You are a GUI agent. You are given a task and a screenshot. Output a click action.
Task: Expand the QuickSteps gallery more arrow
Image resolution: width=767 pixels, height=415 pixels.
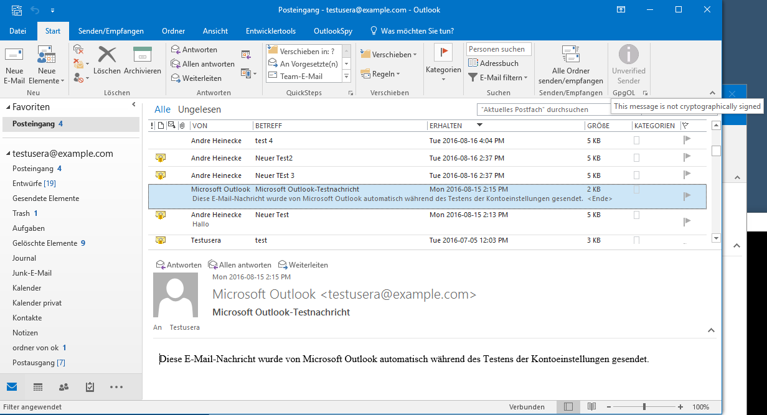(x=347, y=77)
